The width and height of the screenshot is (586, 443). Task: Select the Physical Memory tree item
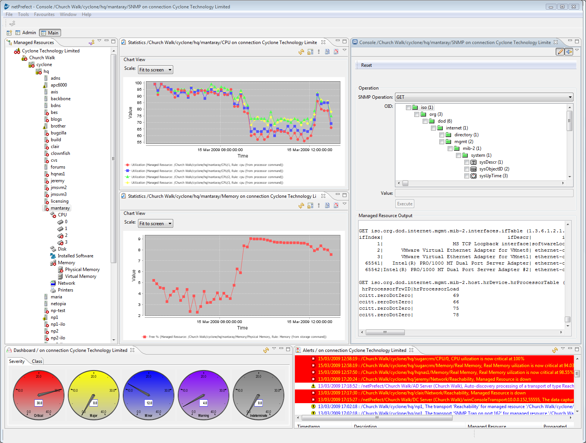82,270
